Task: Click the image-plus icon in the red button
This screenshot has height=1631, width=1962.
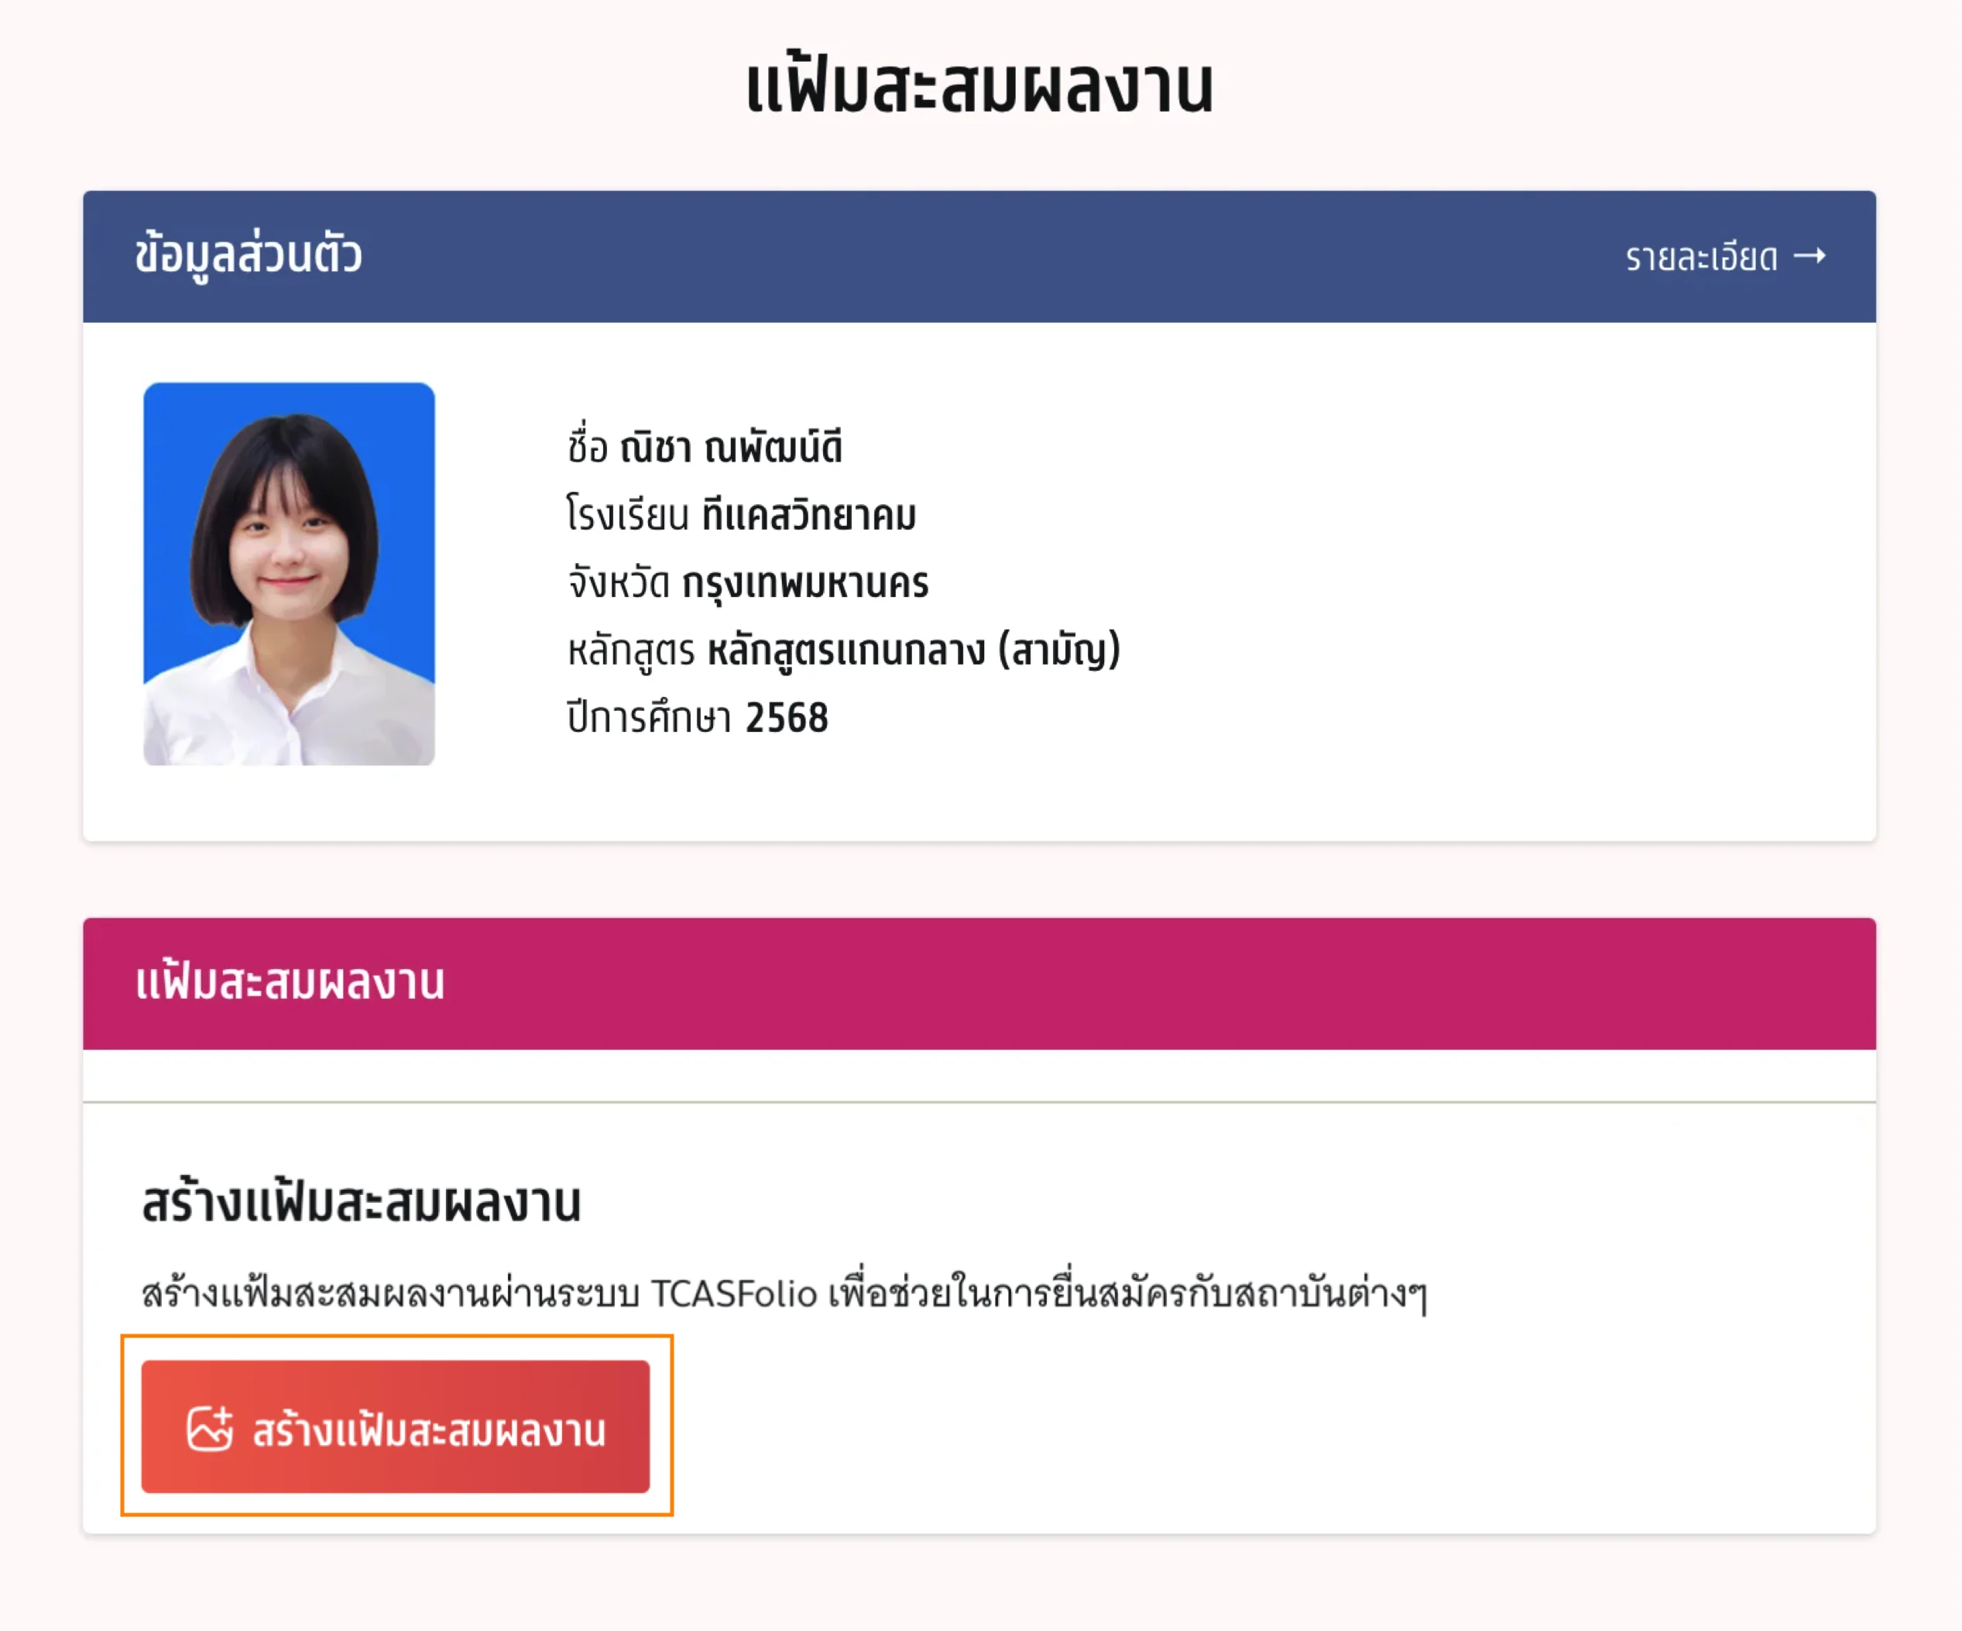Action: pyautogui.click(x=209, y=1428)
